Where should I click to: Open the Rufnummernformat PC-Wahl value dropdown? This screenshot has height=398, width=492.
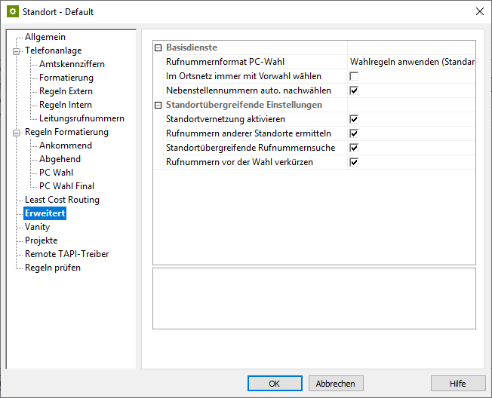point(411,62)
